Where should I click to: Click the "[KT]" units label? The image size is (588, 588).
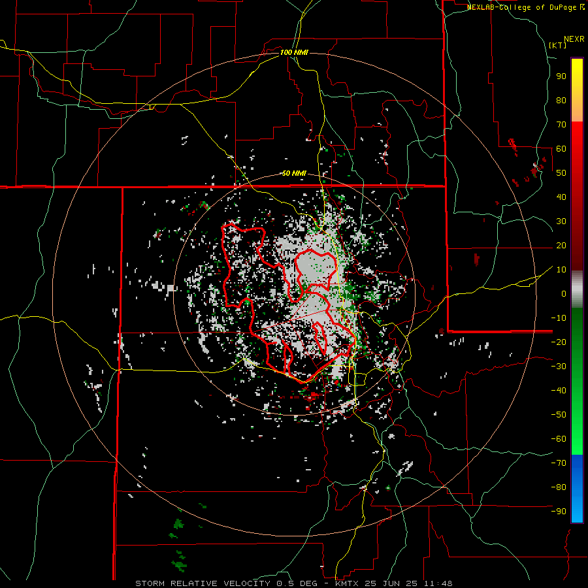(558, 45)
